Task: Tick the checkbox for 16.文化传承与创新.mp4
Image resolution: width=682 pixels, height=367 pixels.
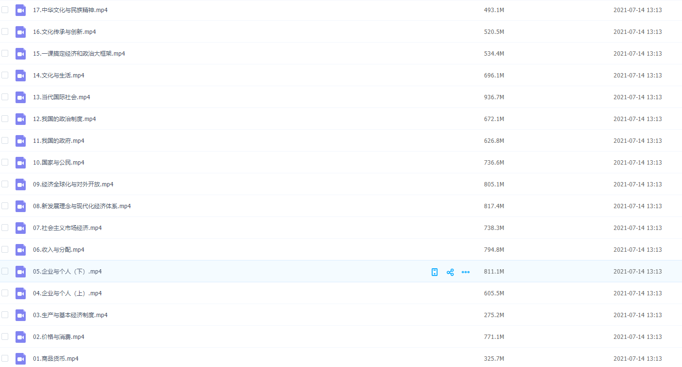Action: (5, 31)
